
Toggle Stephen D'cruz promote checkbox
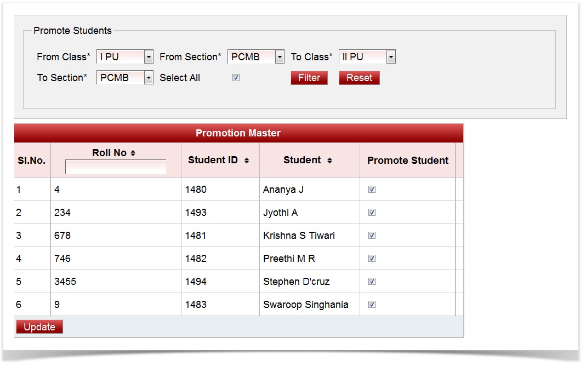pos(372,282)
